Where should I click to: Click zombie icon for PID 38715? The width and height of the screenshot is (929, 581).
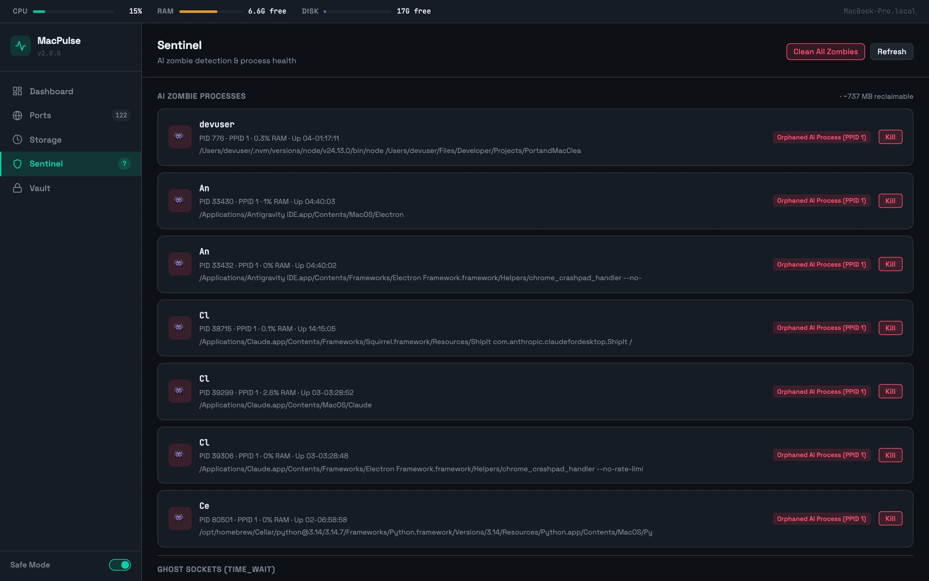pos(180,328)
